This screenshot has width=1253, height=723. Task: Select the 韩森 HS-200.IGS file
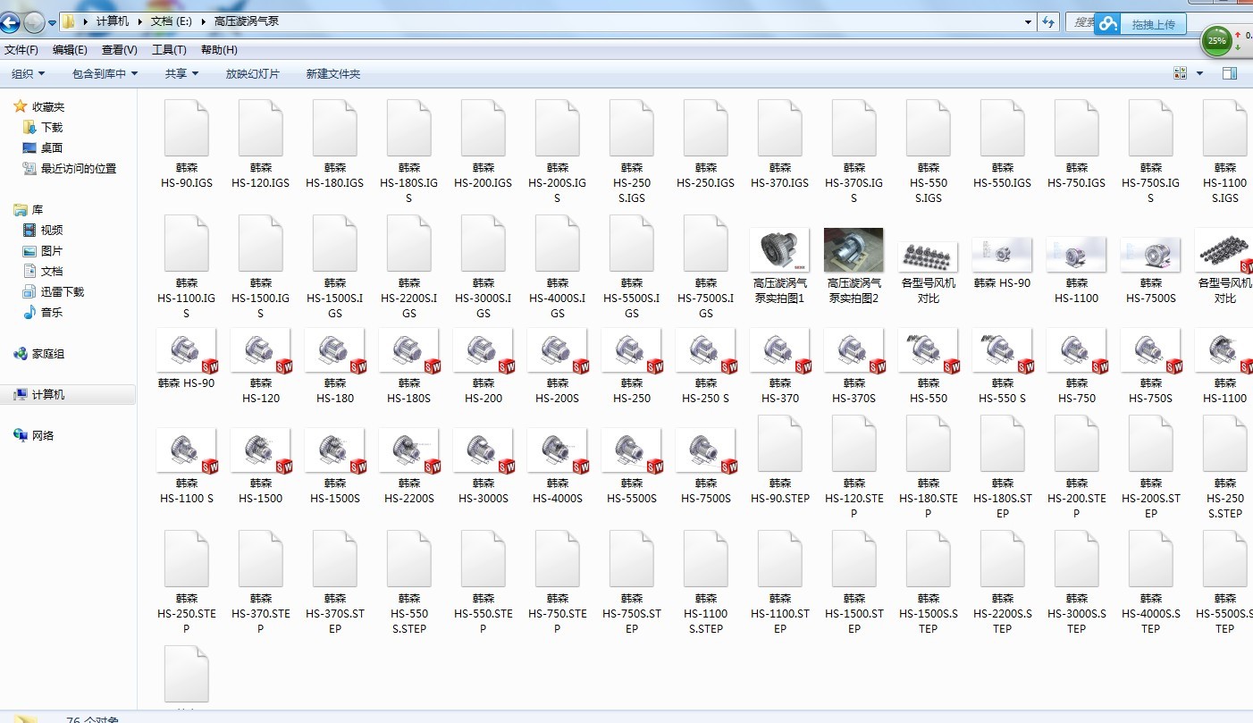[x=484, y=145]
